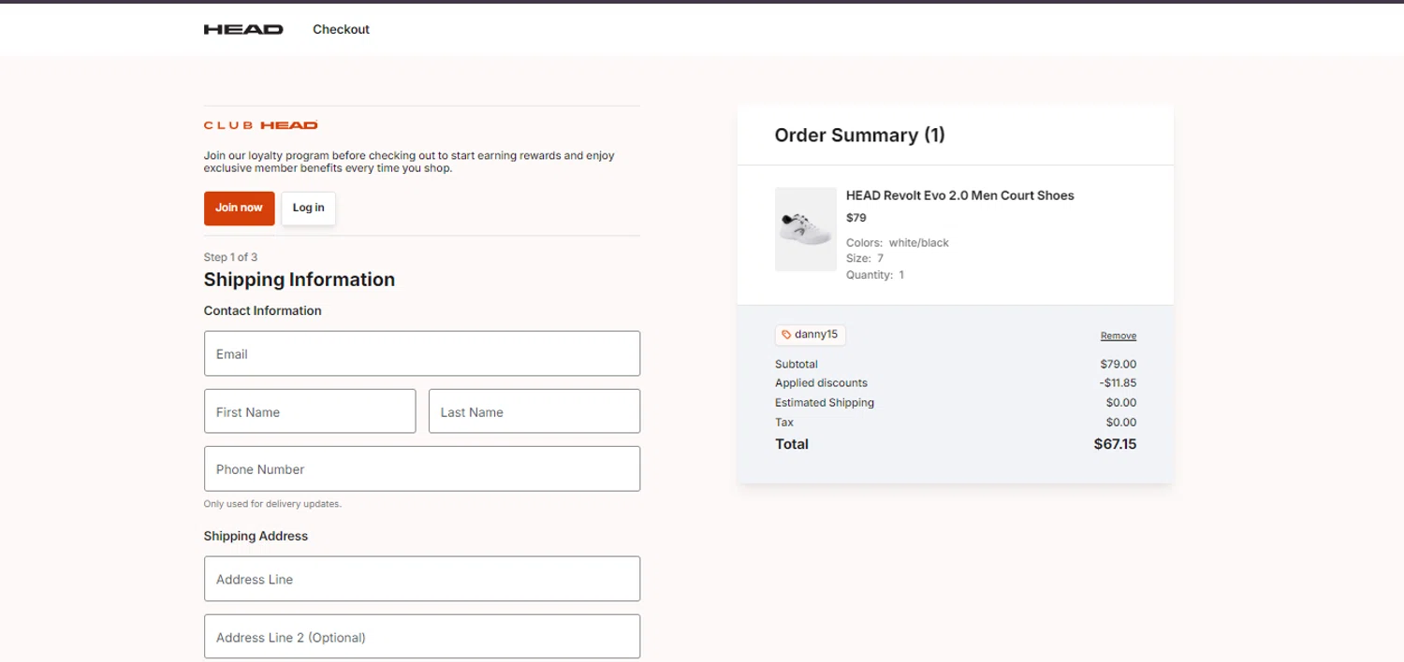
Task: Click the product price $79
Action: [856, 218]
